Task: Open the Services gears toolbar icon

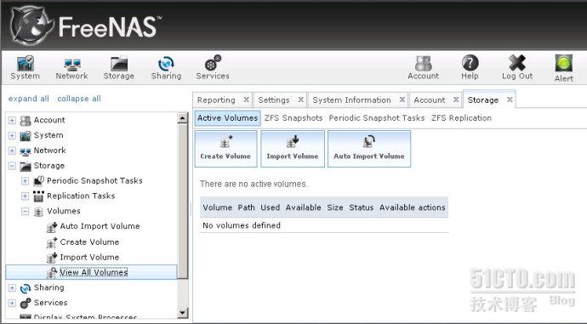Action: click(213, 68)
